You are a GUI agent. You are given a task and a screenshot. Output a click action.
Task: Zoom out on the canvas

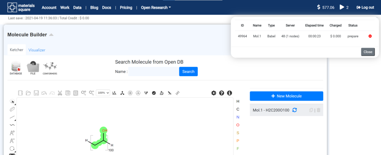click(92, 93)
